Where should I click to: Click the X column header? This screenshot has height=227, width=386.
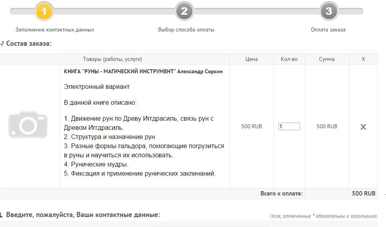pyautogui.click(x=363, y=59)
